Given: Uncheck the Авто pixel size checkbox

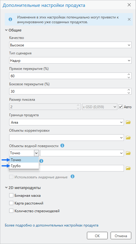Looking at the screenshot, I should [120, 107].
